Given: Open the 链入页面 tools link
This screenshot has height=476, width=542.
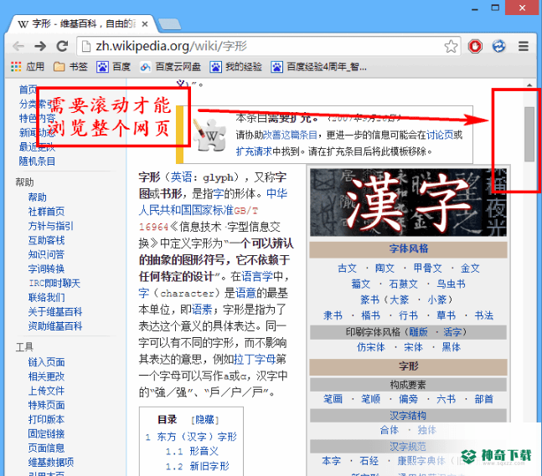Looking at the screenshot, I should pos(46,362).
